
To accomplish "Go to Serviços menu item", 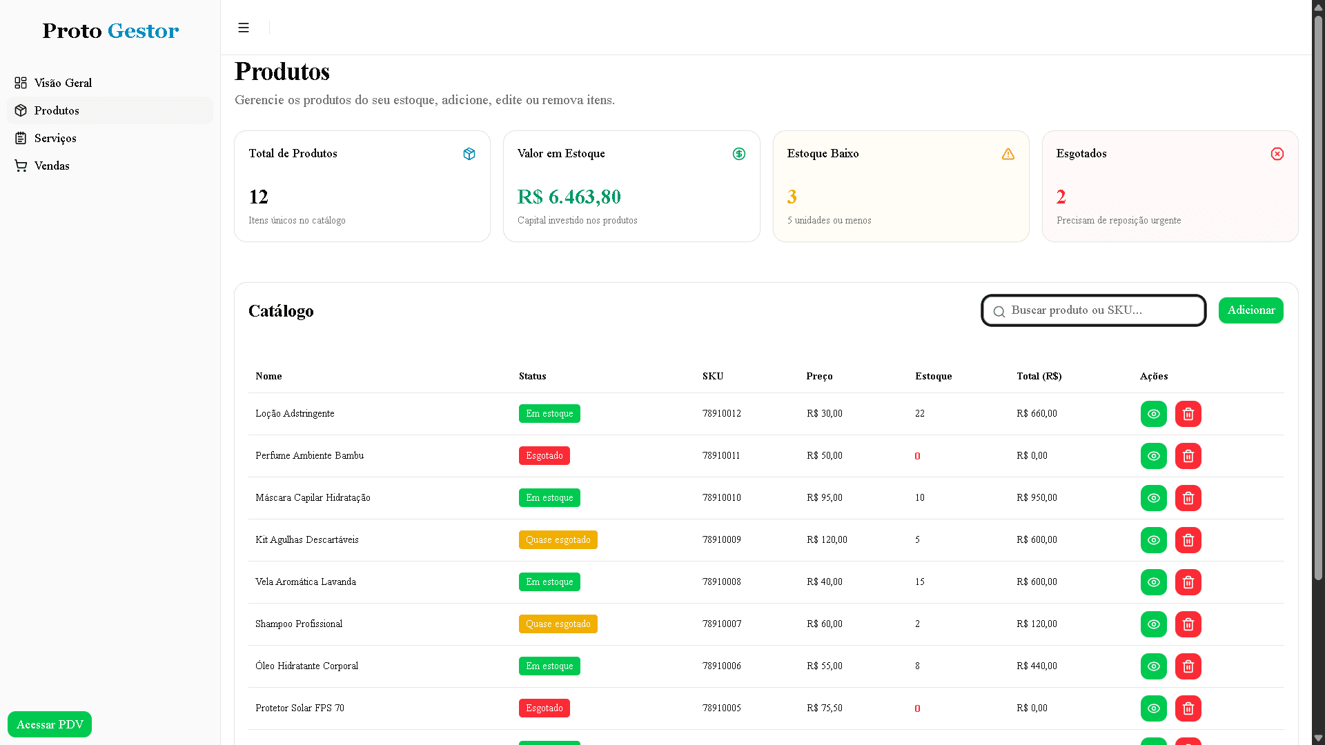I will [55, 138].
